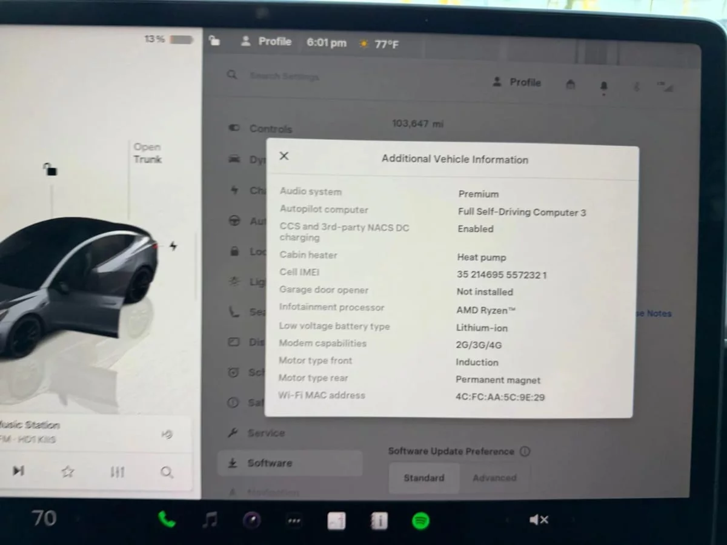Open the Controls settings menu item

click(x=270, y=129)
